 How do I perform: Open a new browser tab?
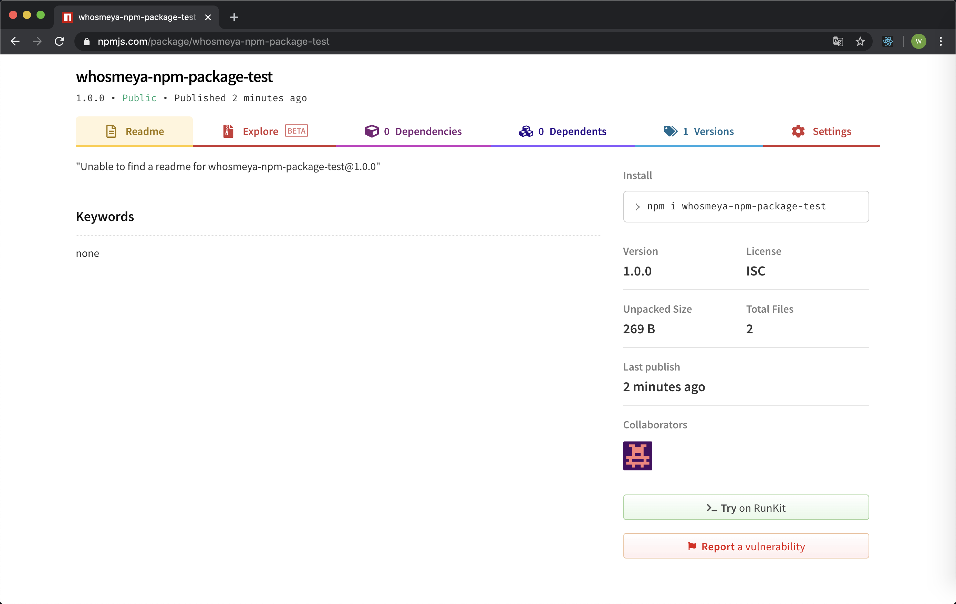click(x=234, y=17)
